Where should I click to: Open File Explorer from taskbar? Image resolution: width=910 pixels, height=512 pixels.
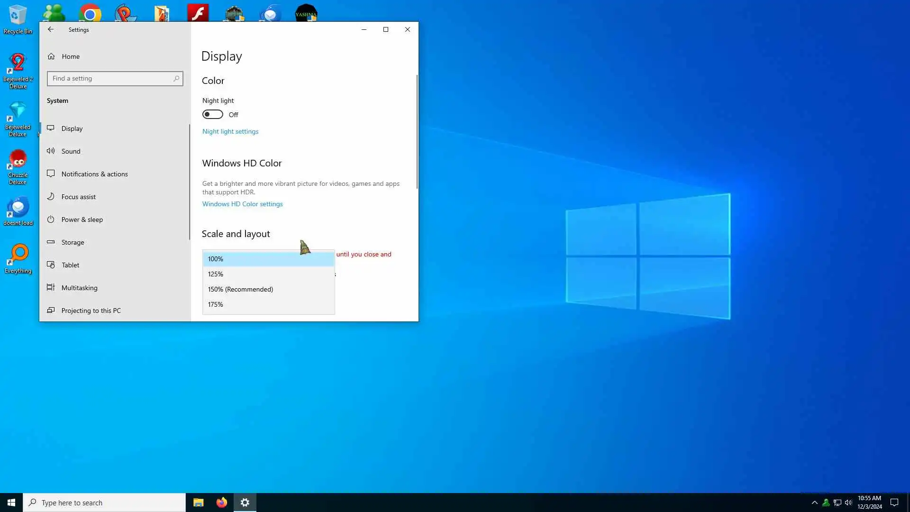198,503
